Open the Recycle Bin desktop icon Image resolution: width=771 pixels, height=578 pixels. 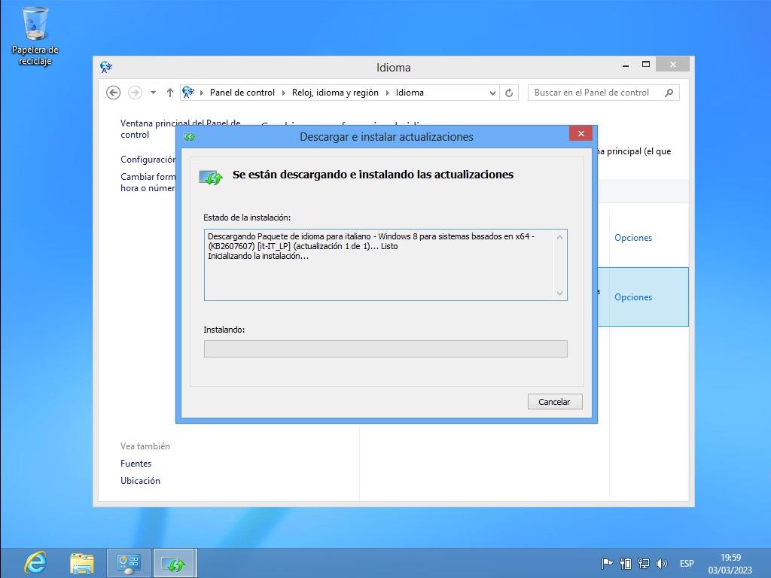click(35, 36)
